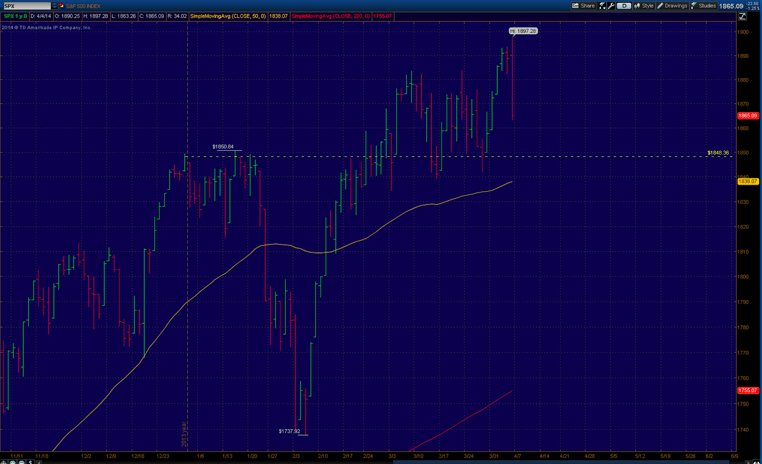The width and height of the screenshot is (762, 464).
Task: Expand the SPX symbol dropdown arrow
Action: (54, 6)
